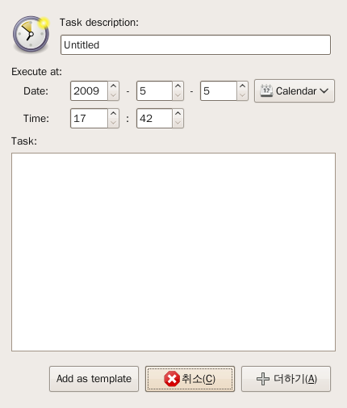The width and height of the screenshot is (347, 408).
Task: Click the Task description text field
Action: tap(195, 44)
